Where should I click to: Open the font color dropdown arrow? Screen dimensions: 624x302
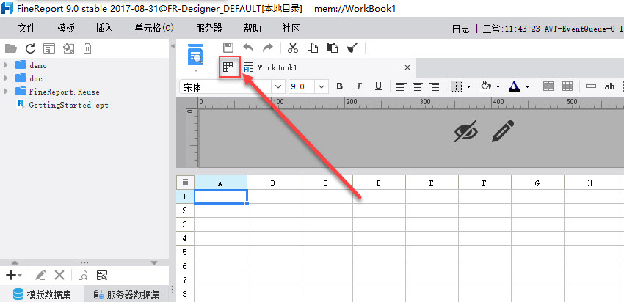(527, 86)
